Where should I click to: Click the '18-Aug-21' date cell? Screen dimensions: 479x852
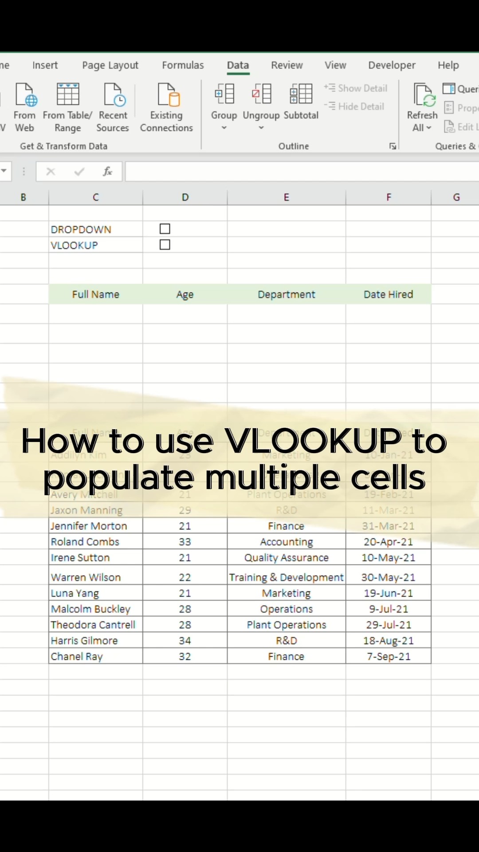(x=389, y=640)
